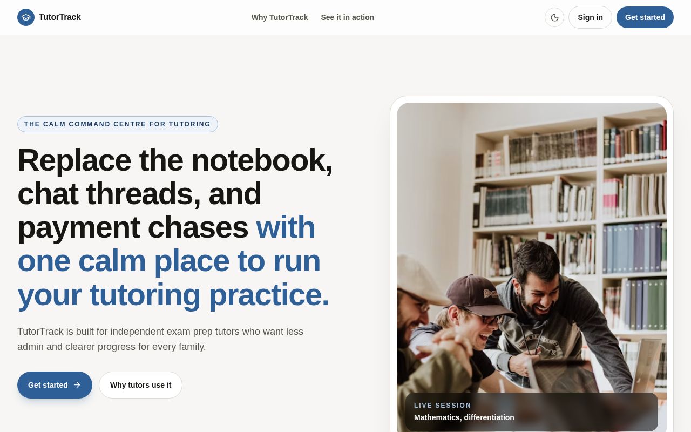Click the paragraph about independent exam prep tutors
The image size is (691, 432).
pos(160,339)
